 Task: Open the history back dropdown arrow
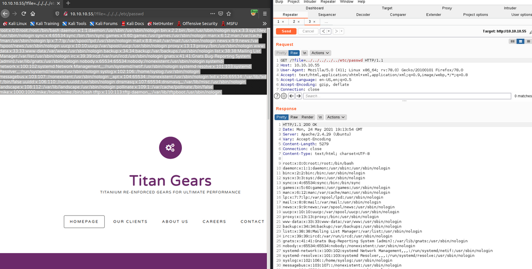(x=327, y=31)
